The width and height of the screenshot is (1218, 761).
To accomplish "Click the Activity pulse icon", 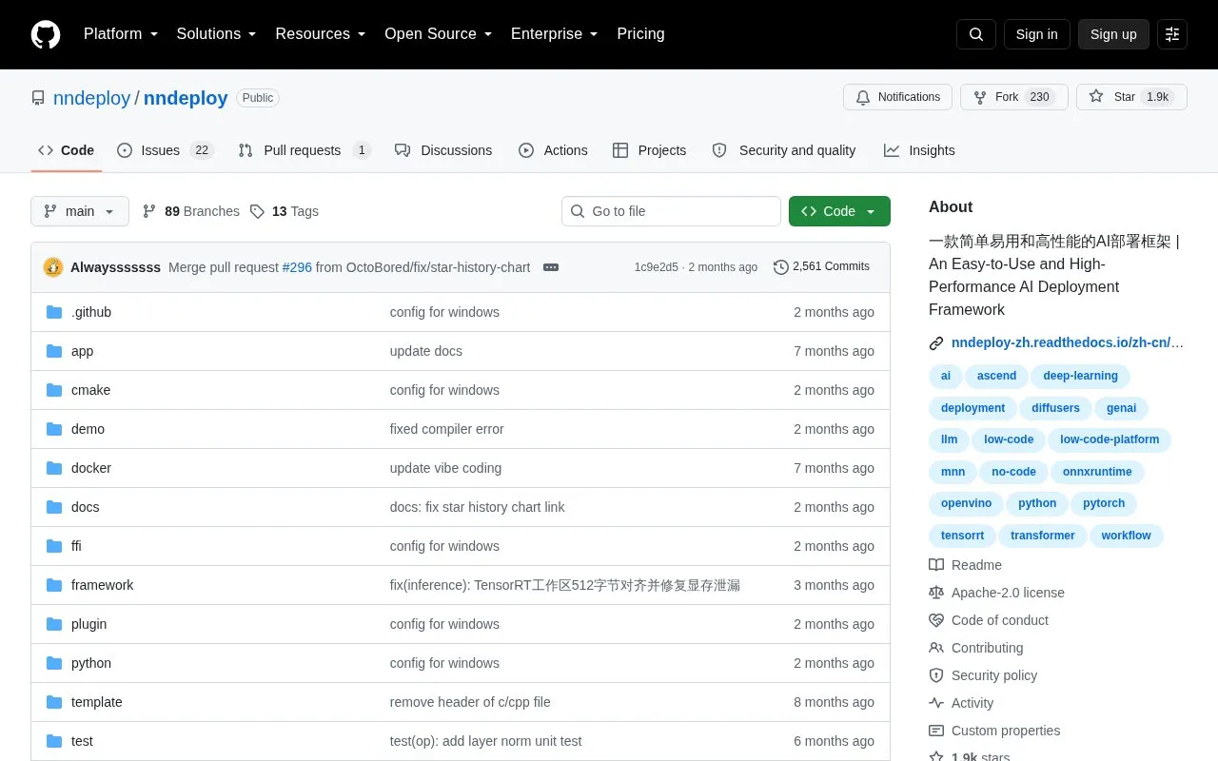I will [x=936, y=703].
